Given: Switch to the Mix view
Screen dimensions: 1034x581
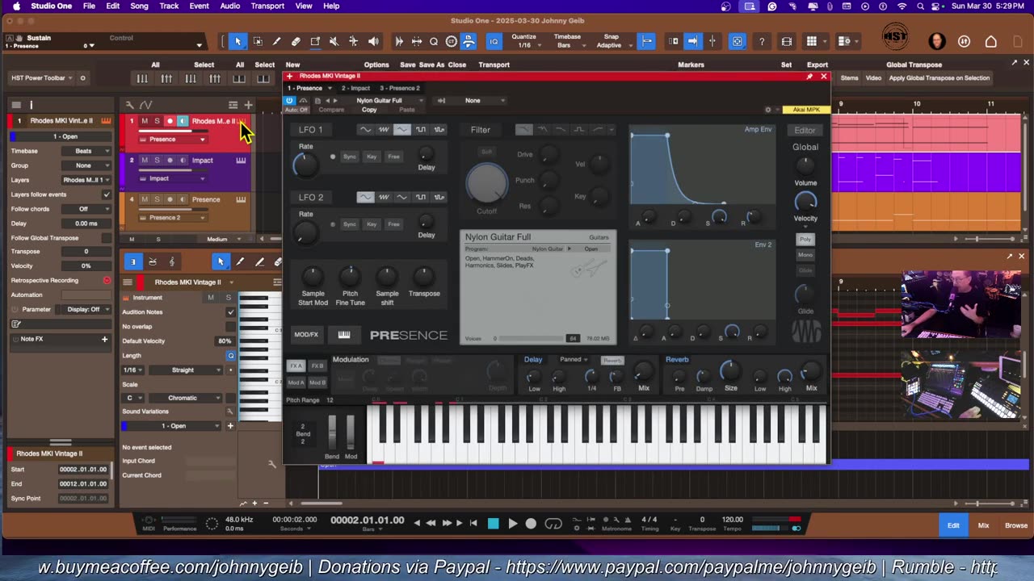Looking at the screenshot, I should [x=983, y=525].
